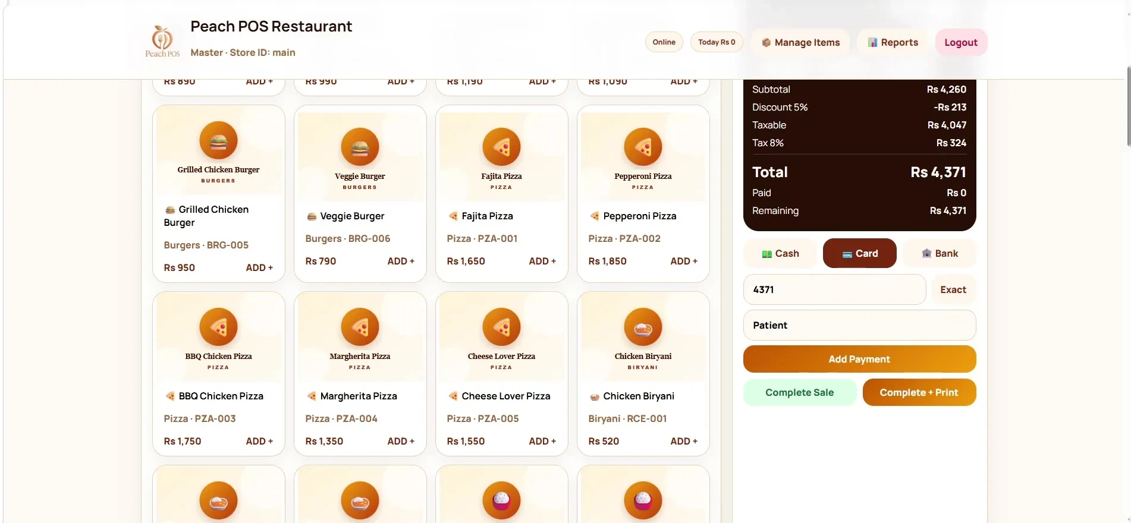This screenshot has height=523, width=1131.
Task: Click the Grilled Chicken Burger round icon
Action: [x=218, y=140]
